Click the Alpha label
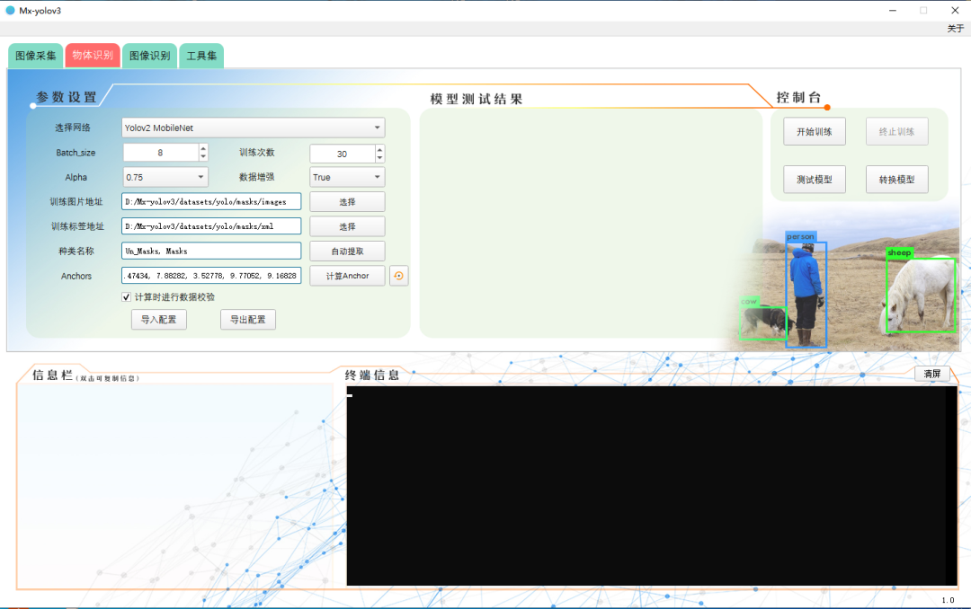The width and height of the screenshot is (971, 609). tap(76, 177)
